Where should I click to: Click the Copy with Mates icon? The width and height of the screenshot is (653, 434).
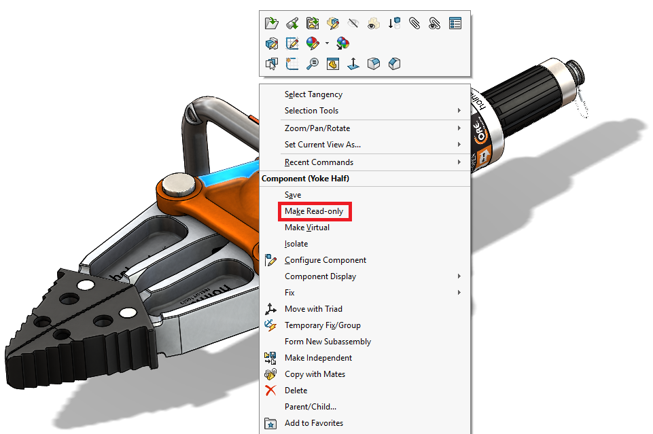click(271, 374)
